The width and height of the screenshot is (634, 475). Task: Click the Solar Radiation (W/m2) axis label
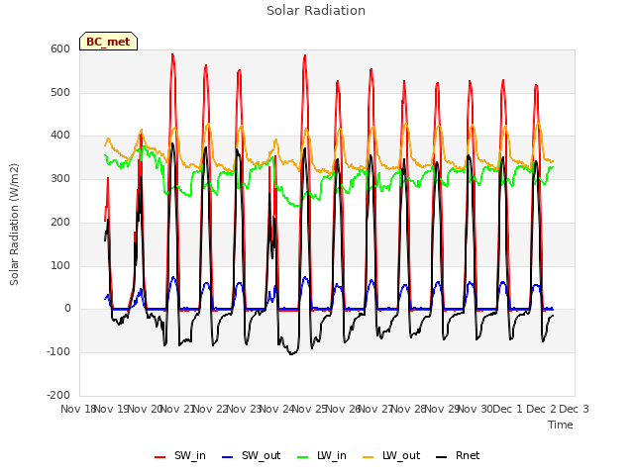coord(14,225)
